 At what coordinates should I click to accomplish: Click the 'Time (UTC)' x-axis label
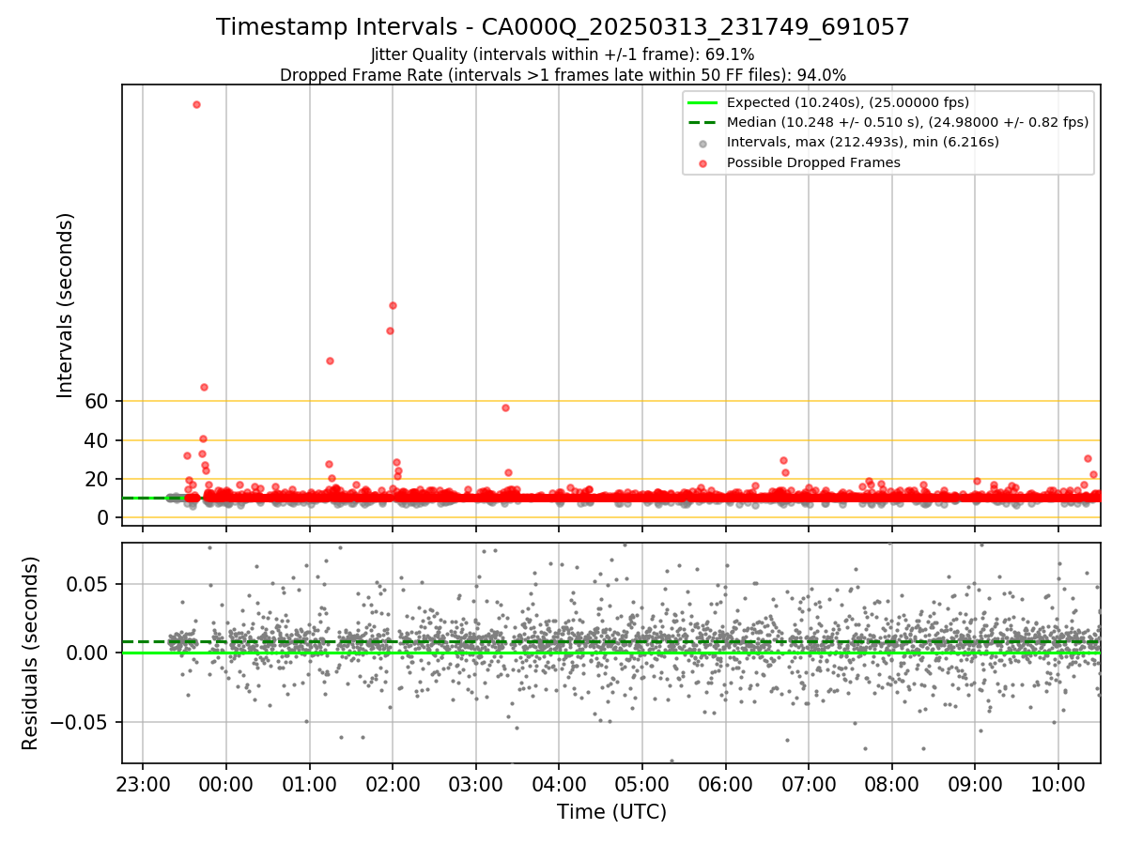pyautogui.click(x=611, y=811)
